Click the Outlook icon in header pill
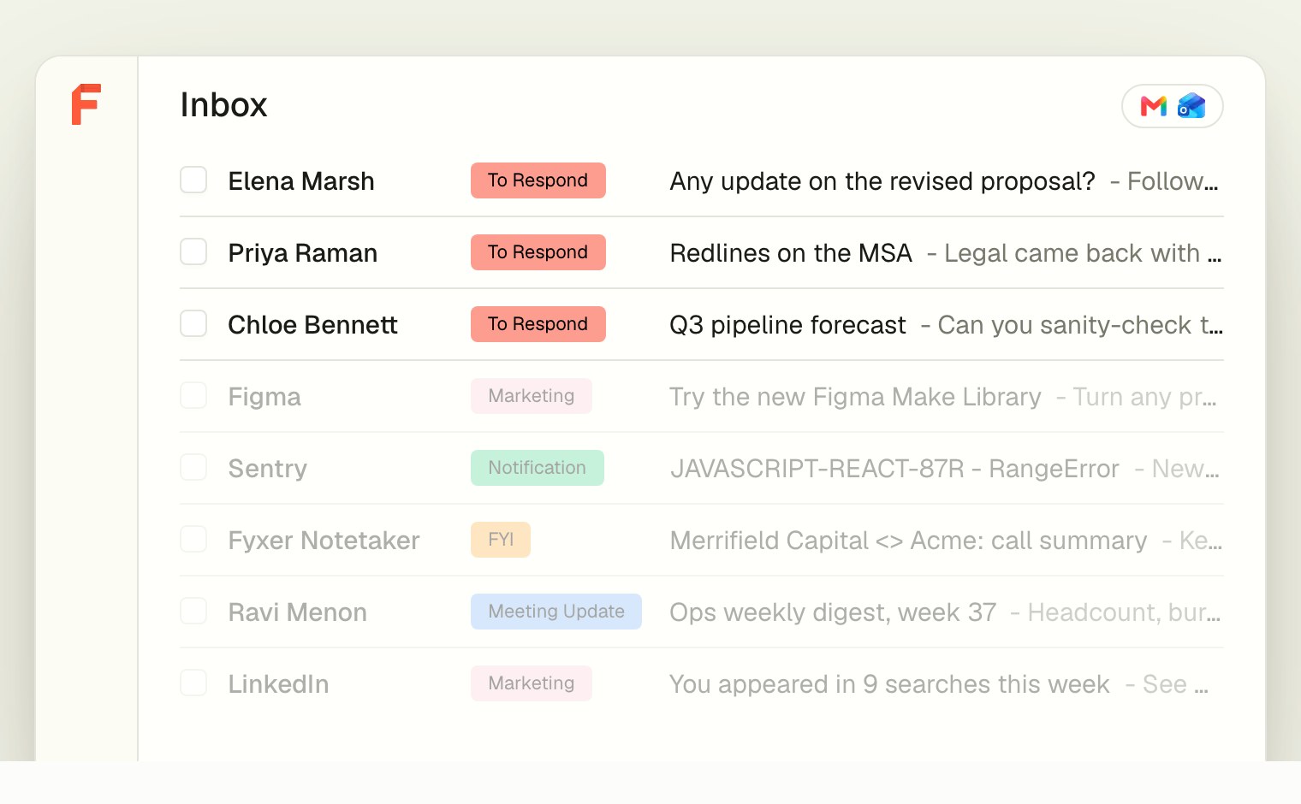The image size is (1301, 804). [1191, 106]
